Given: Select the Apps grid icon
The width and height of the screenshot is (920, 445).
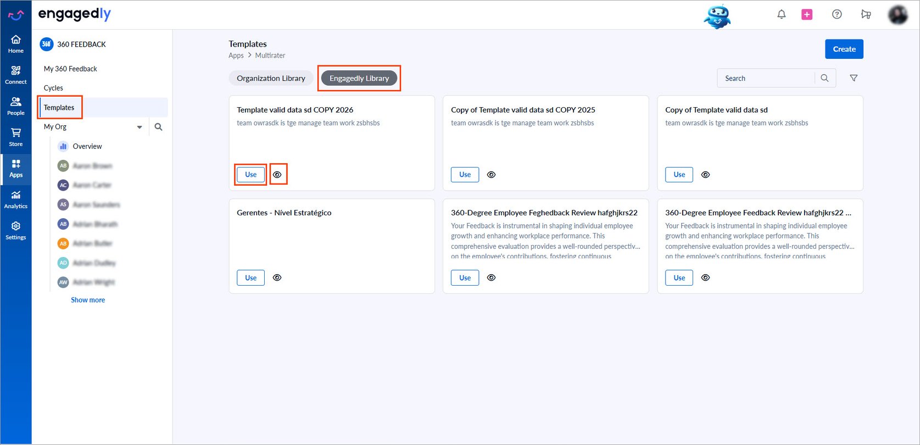Looking at the screenshot, I should (x=16, y=168).
